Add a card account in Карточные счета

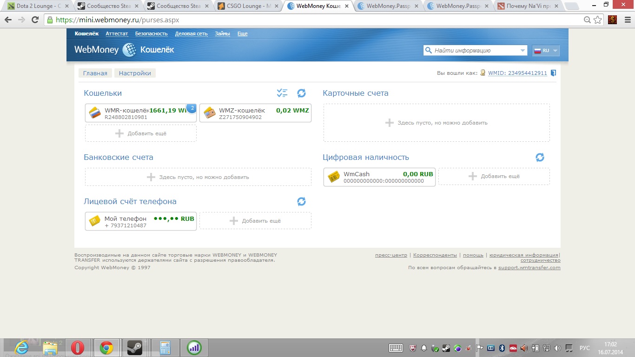437,123
